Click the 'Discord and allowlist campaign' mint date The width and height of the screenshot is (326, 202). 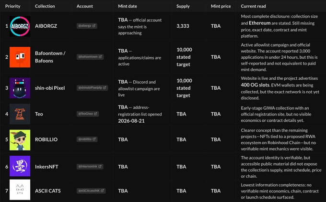[139, 88]
